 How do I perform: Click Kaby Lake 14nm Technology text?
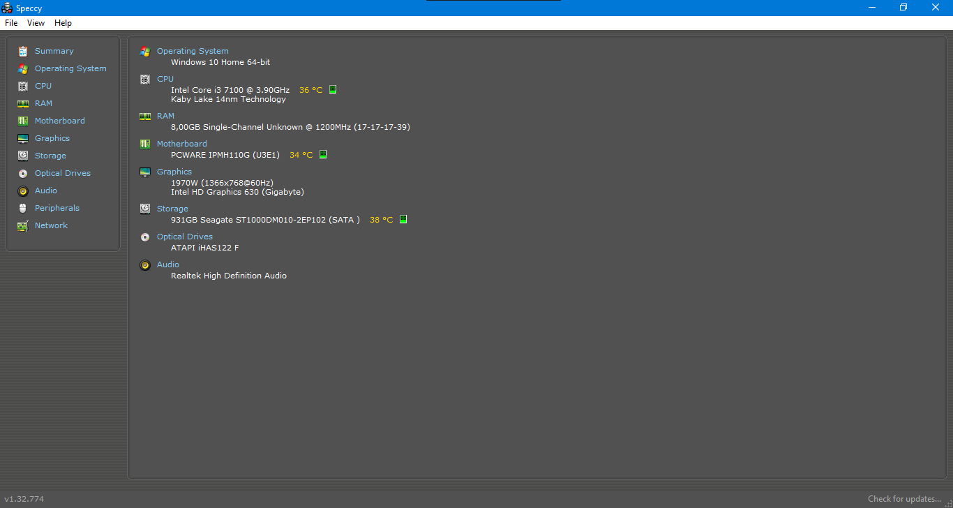(228, 99)
